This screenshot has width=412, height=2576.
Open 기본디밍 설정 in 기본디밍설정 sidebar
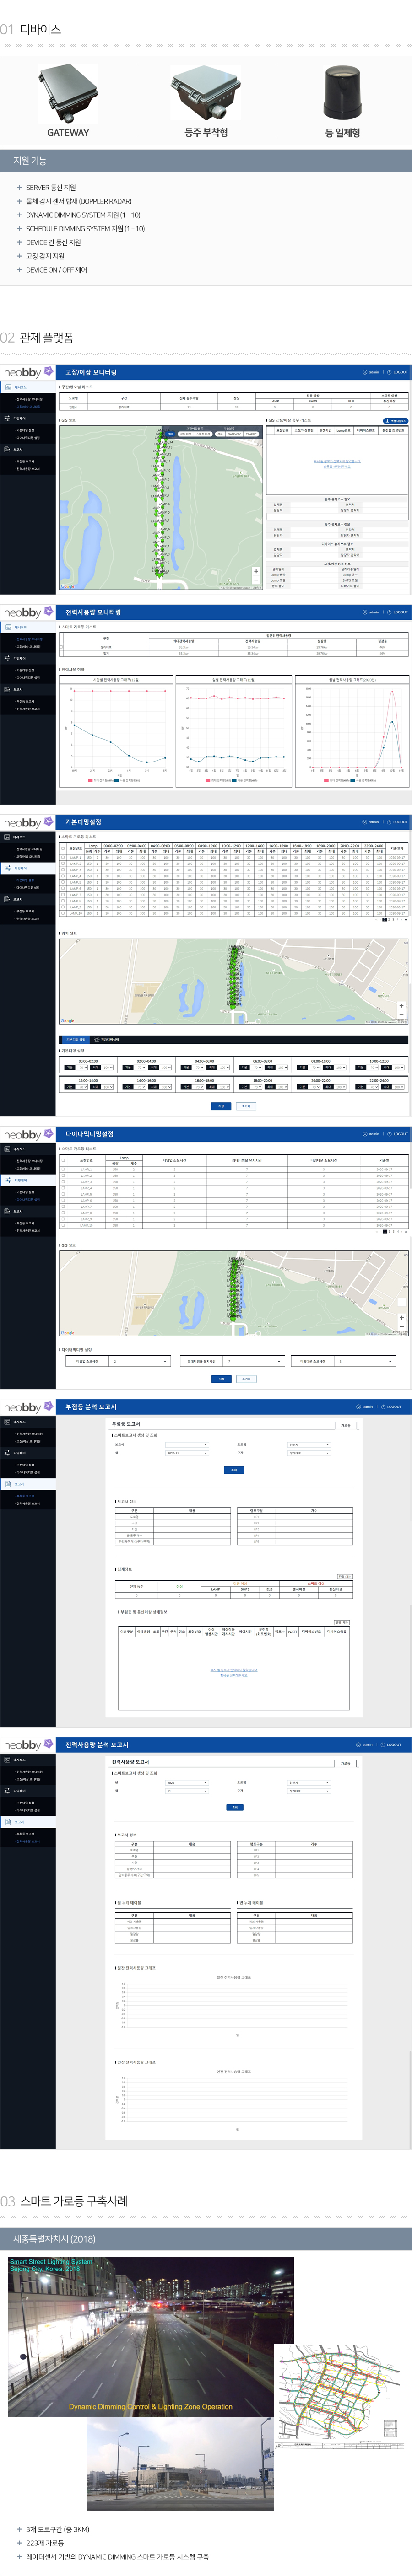click(x=26, y=880)
